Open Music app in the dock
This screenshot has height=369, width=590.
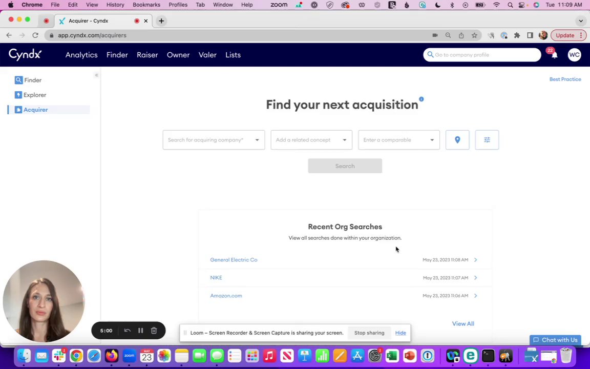[x=269, y=356]
